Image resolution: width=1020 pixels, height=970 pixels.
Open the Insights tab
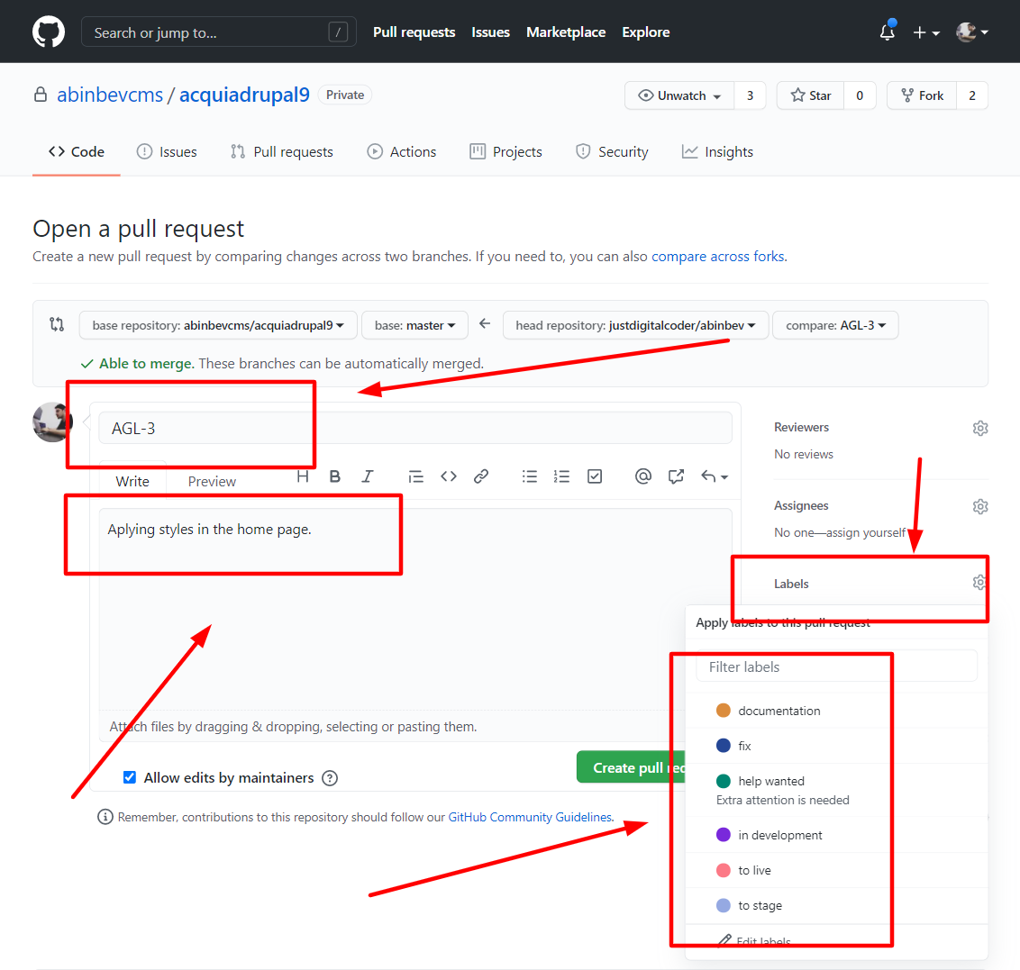[x=717, y=151]
